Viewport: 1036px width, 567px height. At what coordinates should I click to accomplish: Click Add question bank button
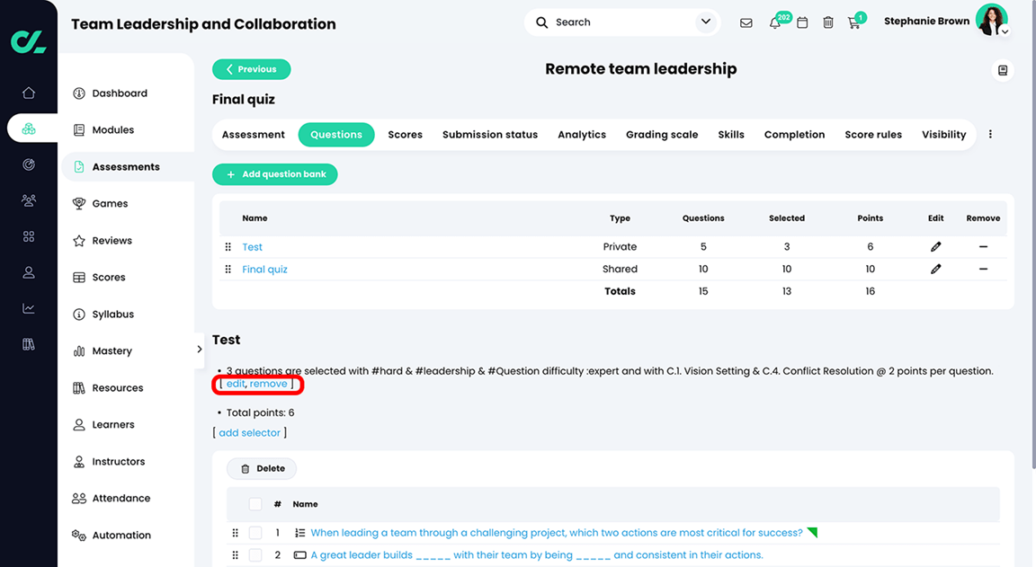(x=275, y=174)
